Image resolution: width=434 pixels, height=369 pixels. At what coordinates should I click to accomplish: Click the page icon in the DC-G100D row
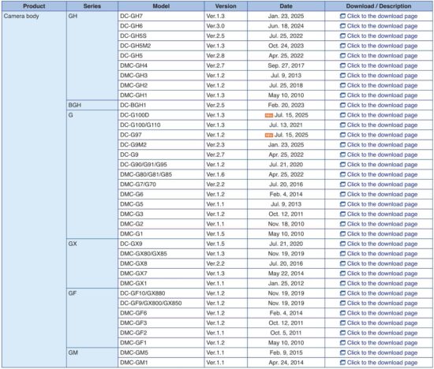point(342,115)
